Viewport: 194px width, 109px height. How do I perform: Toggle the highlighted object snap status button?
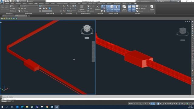tap(154, 104)
